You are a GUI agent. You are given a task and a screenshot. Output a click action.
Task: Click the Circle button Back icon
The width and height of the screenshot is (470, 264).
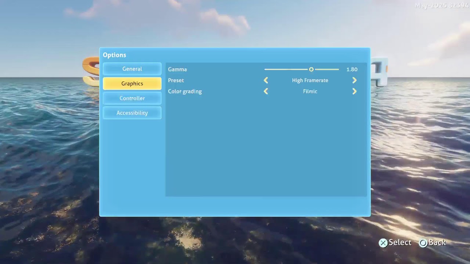tap(423, 243)
